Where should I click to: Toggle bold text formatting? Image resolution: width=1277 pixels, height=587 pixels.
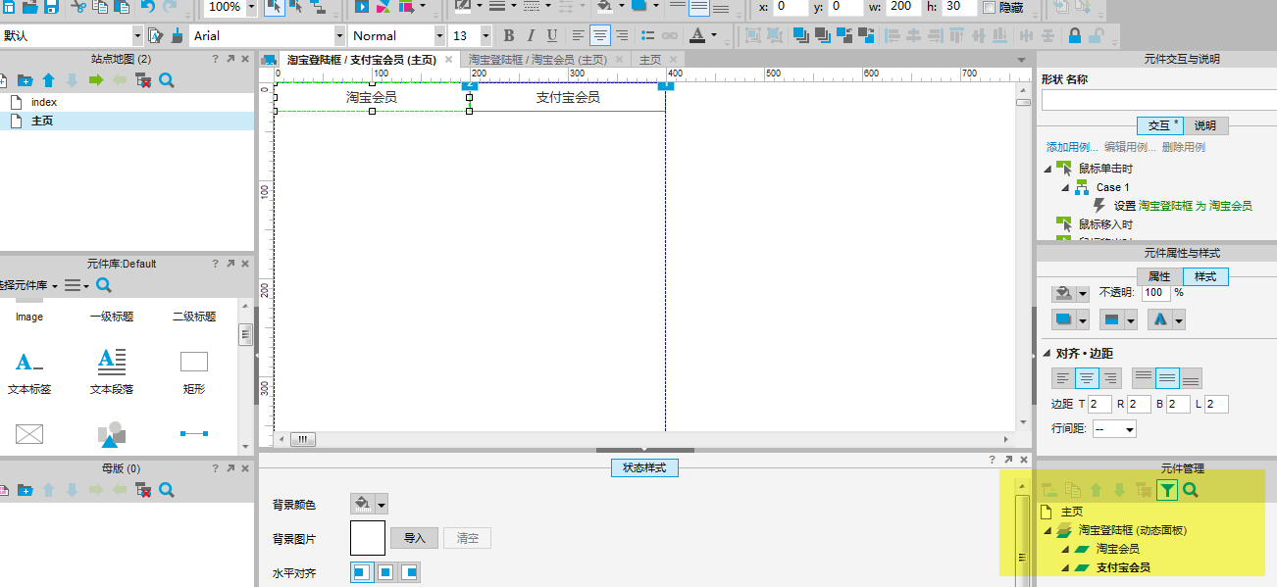click(x=509, y=35)
